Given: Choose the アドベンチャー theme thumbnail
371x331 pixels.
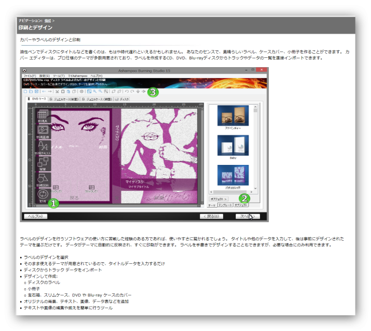Looking at the screenshot, I should (x=233, y=116).
